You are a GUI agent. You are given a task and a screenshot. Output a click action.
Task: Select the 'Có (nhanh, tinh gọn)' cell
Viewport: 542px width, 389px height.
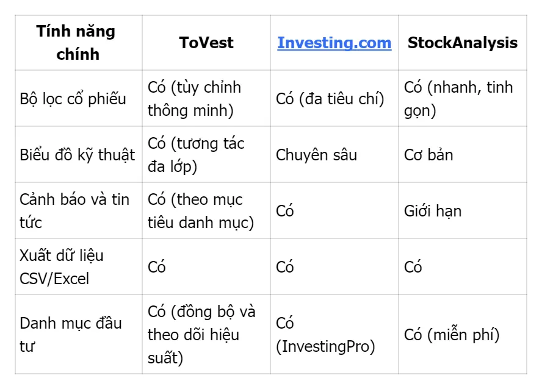tap(458, 99)
